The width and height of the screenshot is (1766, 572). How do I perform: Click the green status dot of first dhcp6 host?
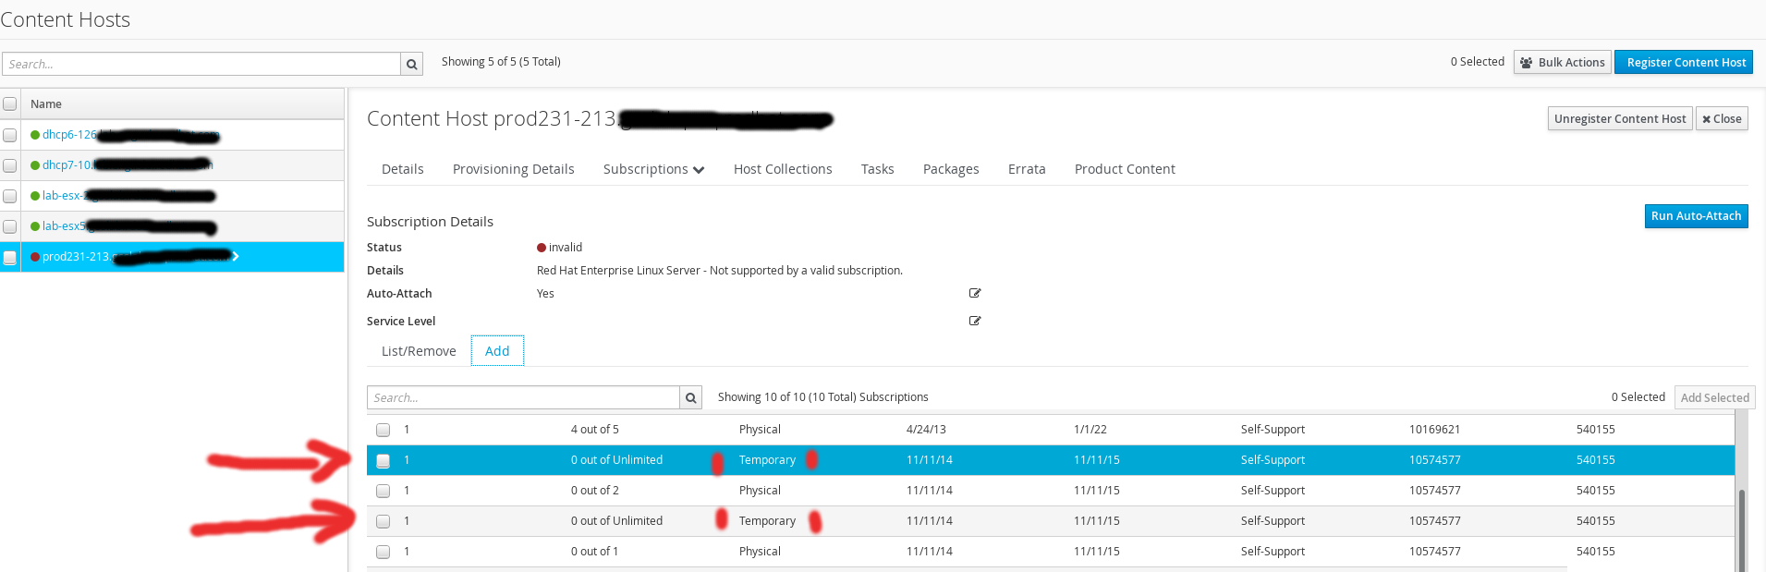coord(35,135)
